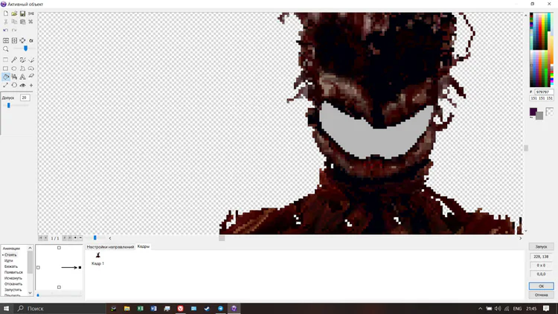Select the rotate tool

click(14, 85)
